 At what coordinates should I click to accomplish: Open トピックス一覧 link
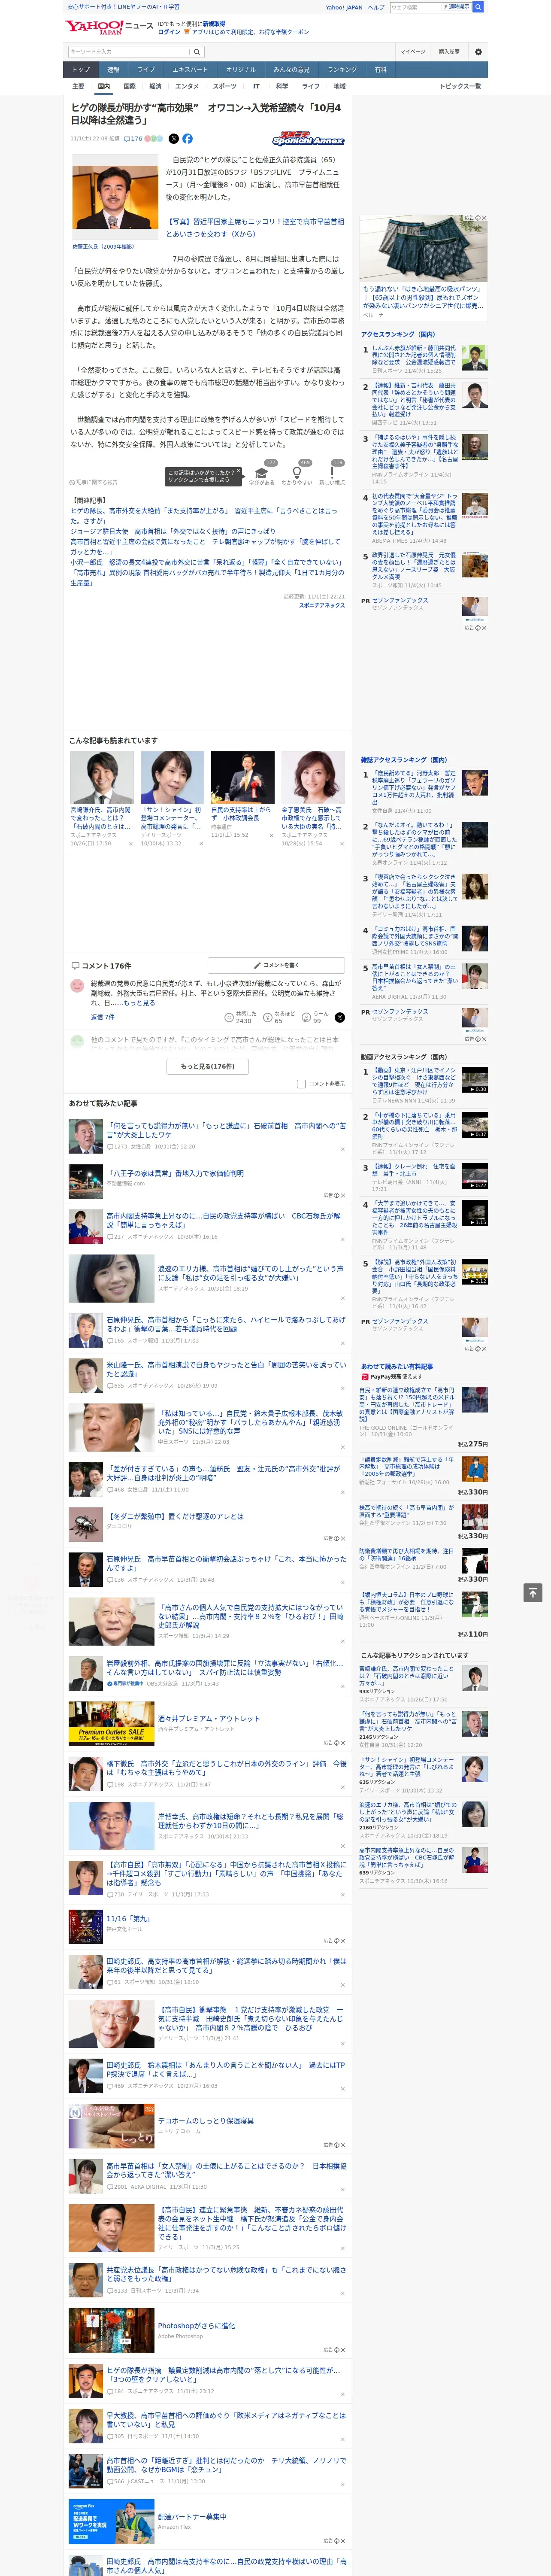tap(461, 87)
